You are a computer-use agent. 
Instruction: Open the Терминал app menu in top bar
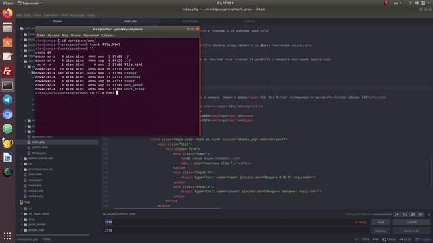pos(30,3)
